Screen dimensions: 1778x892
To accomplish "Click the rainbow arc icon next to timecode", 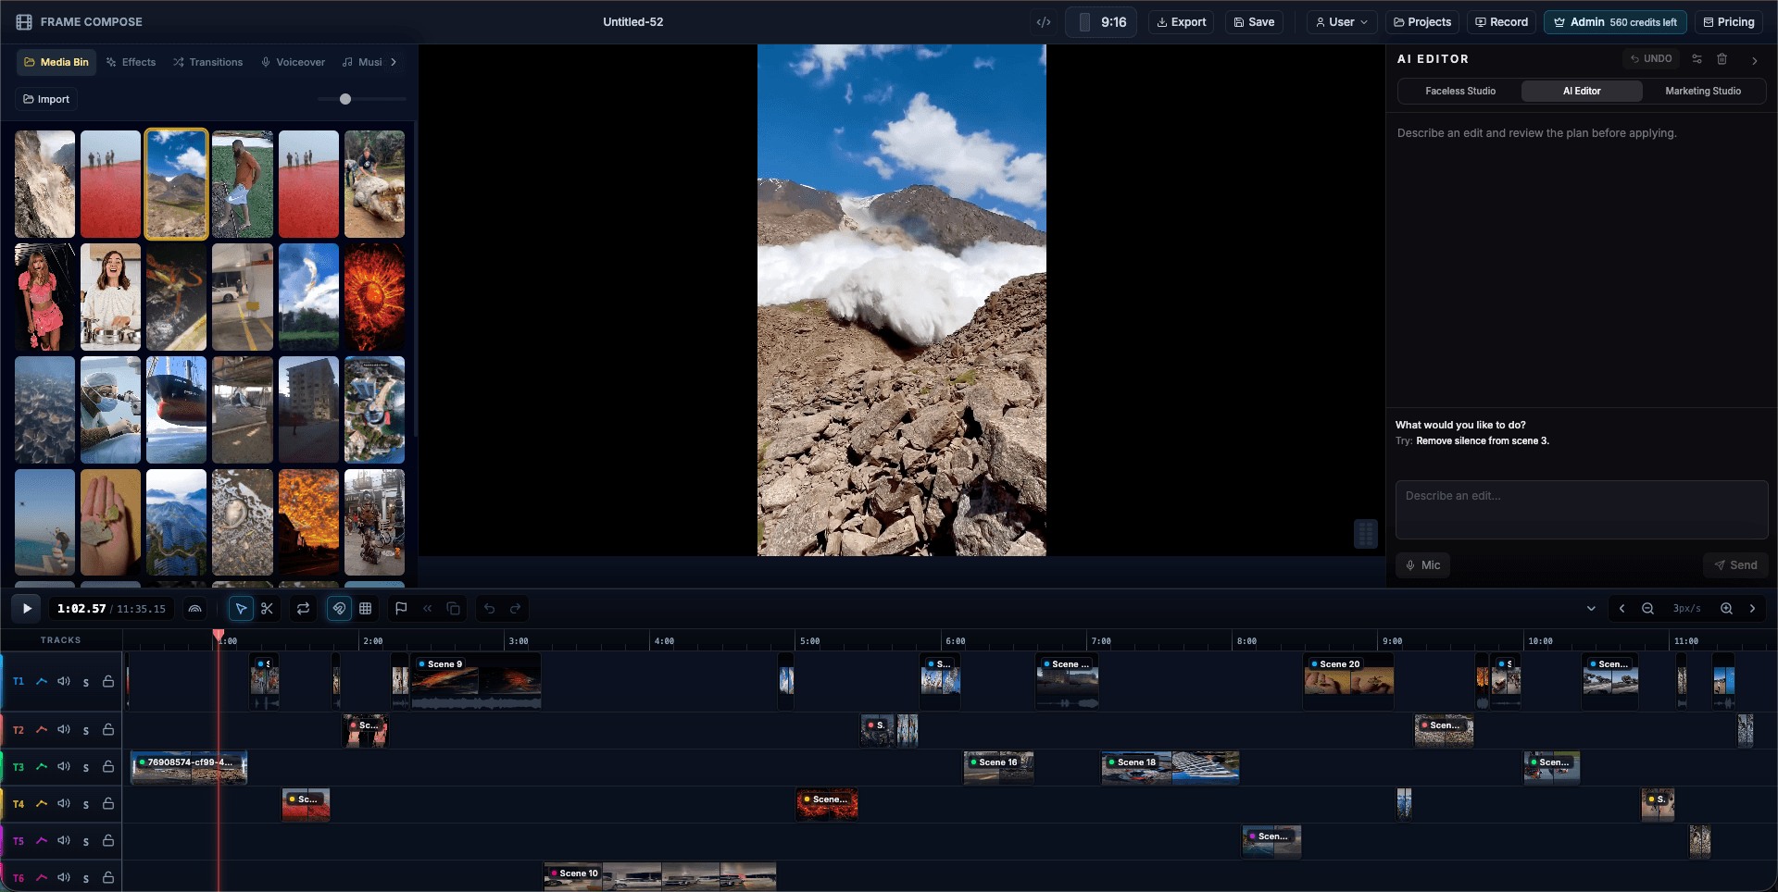I will coord(194,609).
